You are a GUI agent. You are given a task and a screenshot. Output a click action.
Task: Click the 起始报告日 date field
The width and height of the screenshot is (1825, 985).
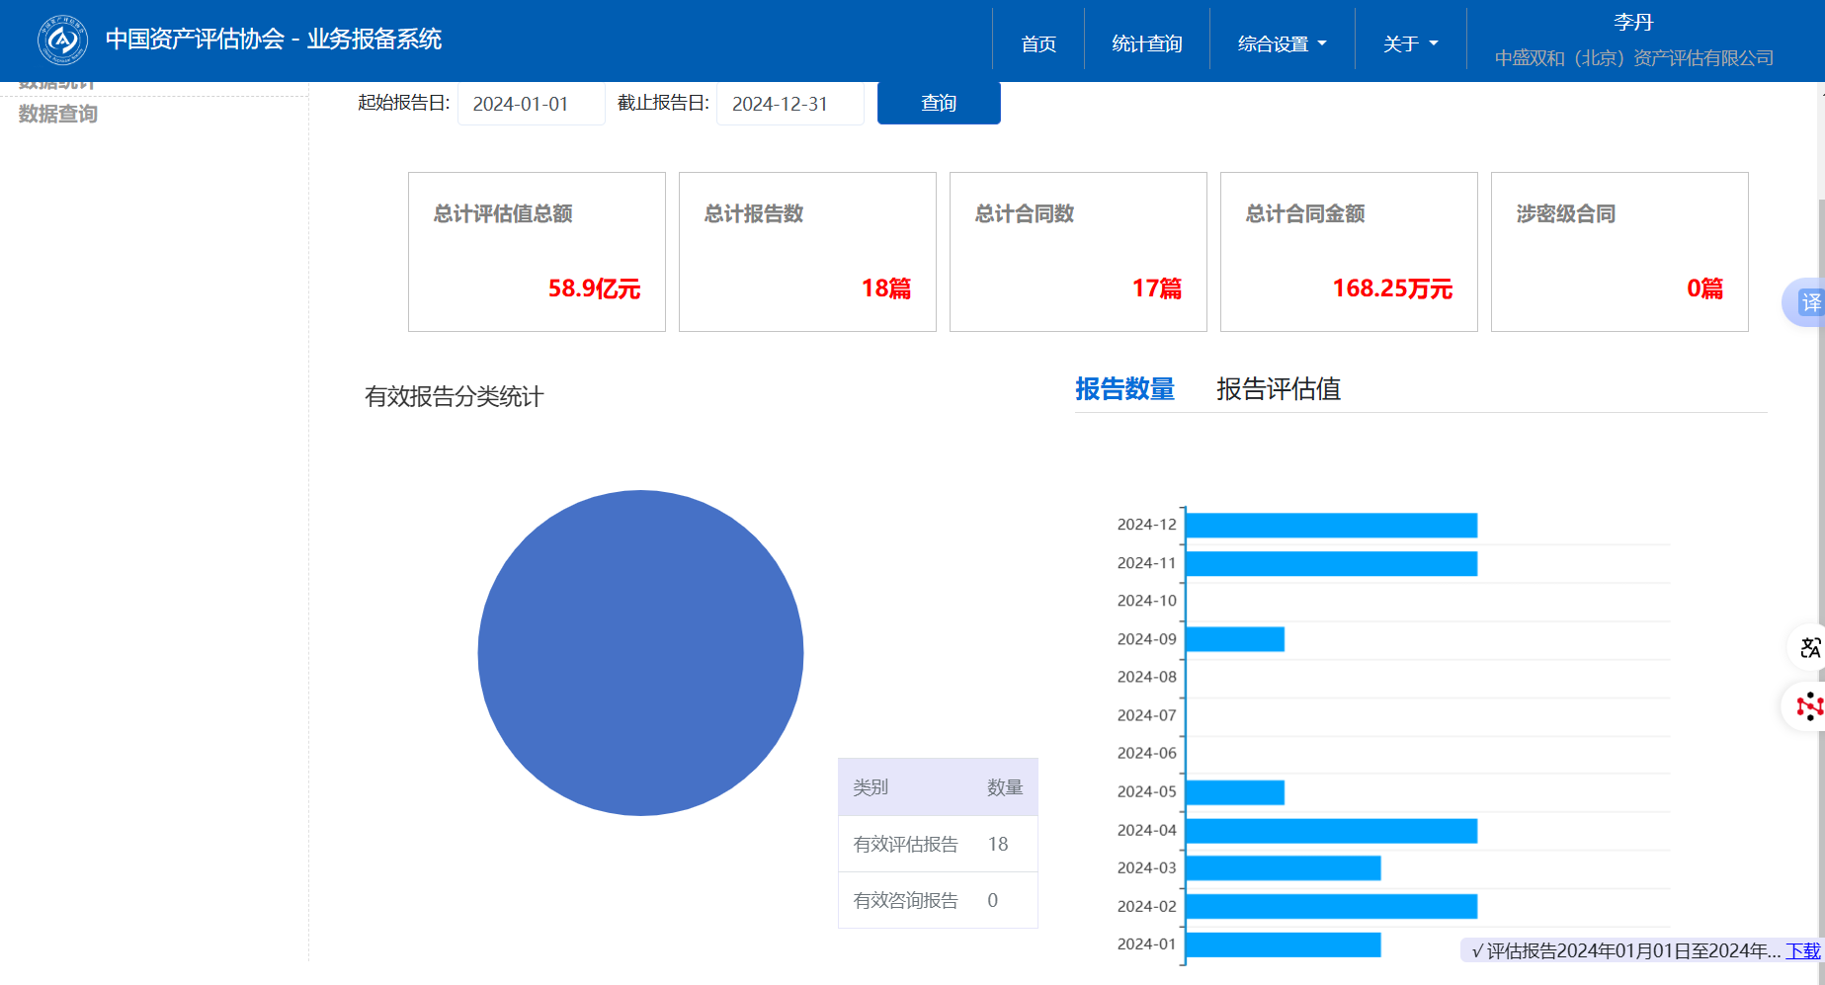click(531, 104)
